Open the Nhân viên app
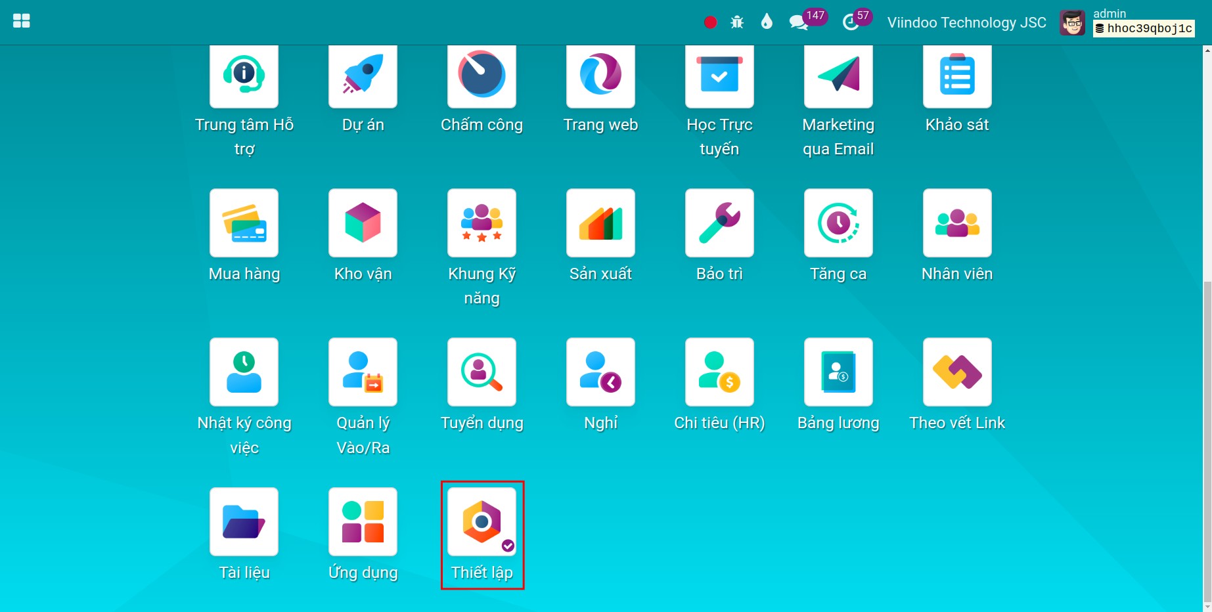 coord(957,223)
